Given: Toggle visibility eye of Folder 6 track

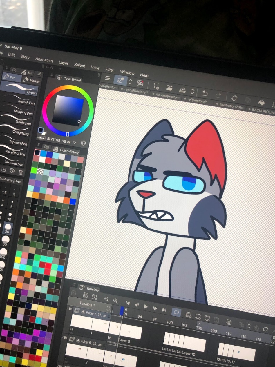Looking at the screenshot, I should pyautogui.click(x=65, y=338).
